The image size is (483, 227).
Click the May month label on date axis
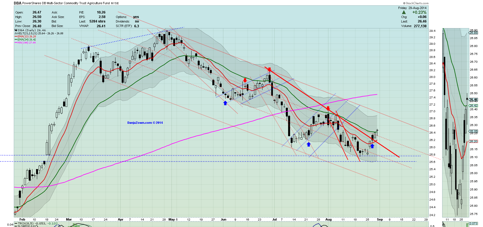(172, 219)
